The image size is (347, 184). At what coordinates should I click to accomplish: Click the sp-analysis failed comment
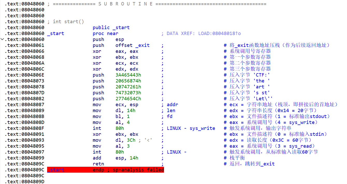138,170
